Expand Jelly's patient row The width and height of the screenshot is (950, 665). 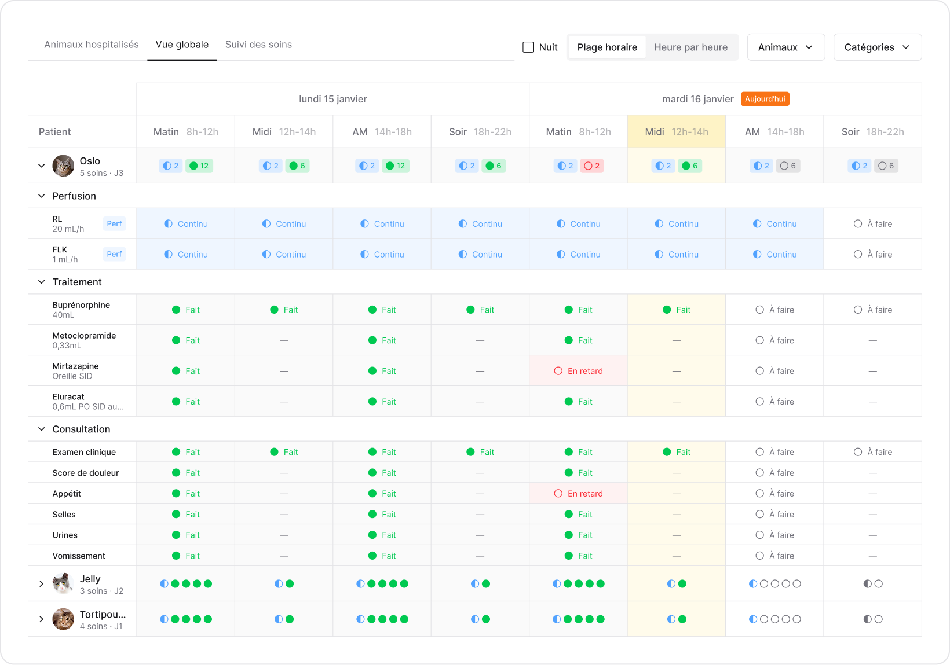[41, 584]
